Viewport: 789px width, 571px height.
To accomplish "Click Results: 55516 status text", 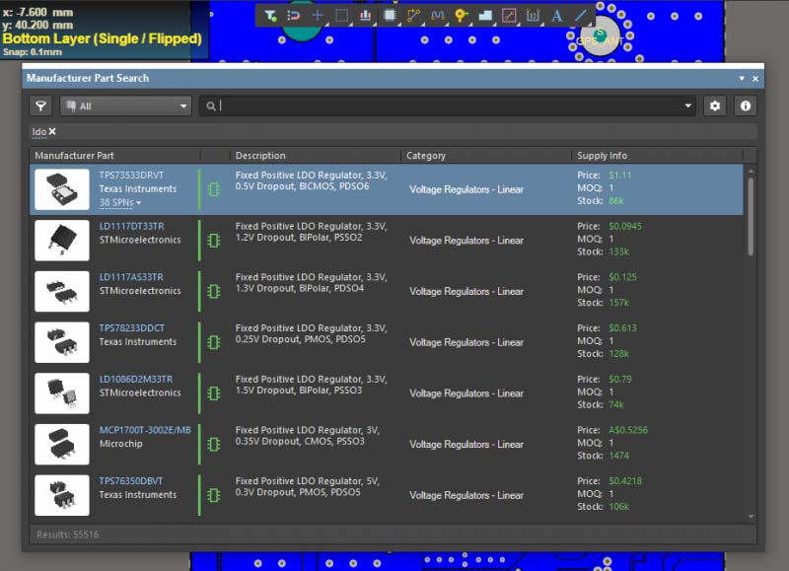I will [x=67, y=535].
